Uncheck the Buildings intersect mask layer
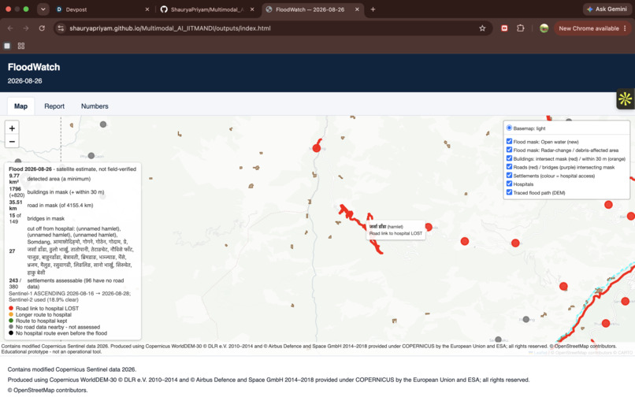This screenshot has height=397, width=635. click(x=510, y=158)
